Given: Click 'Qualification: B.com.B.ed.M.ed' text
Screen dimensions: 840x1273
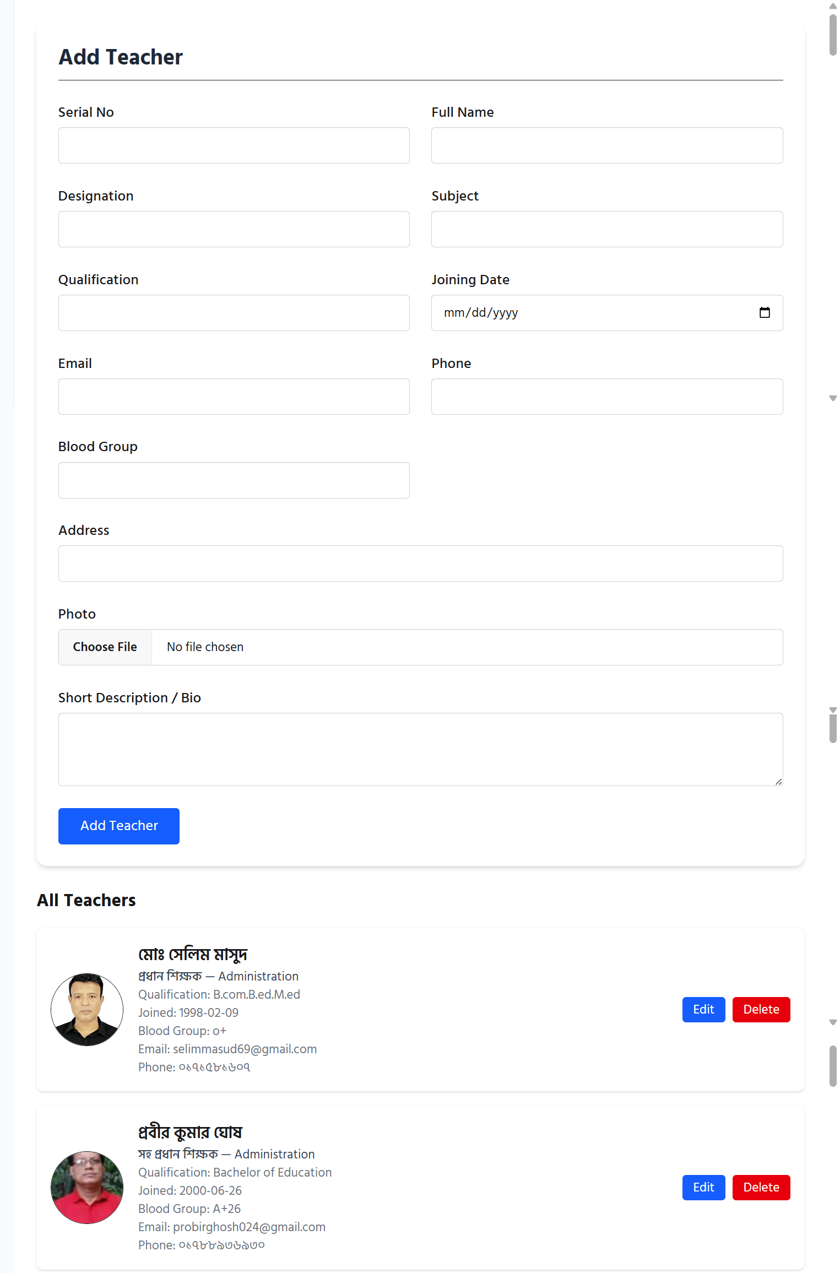Looking at the screenshot, I should (219, 994).
